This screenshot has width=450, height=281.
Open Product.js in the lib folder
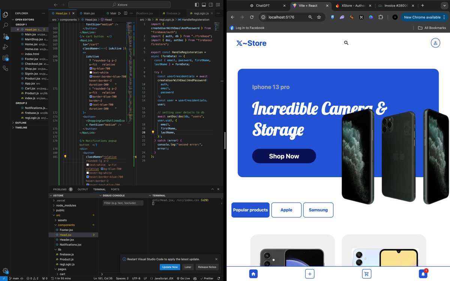[73, 259]
